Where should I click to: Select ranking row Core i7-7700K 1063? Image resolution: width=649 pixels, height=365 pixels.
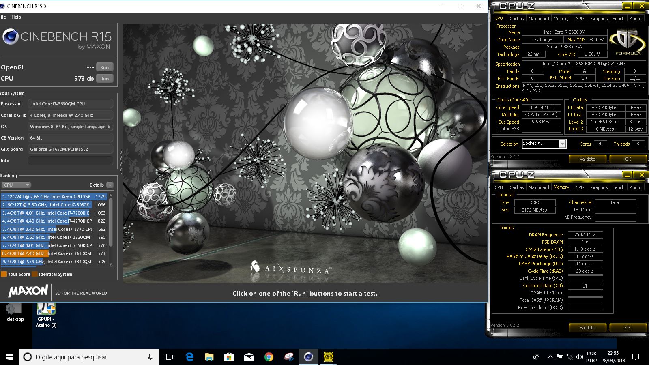pos(54,213)
